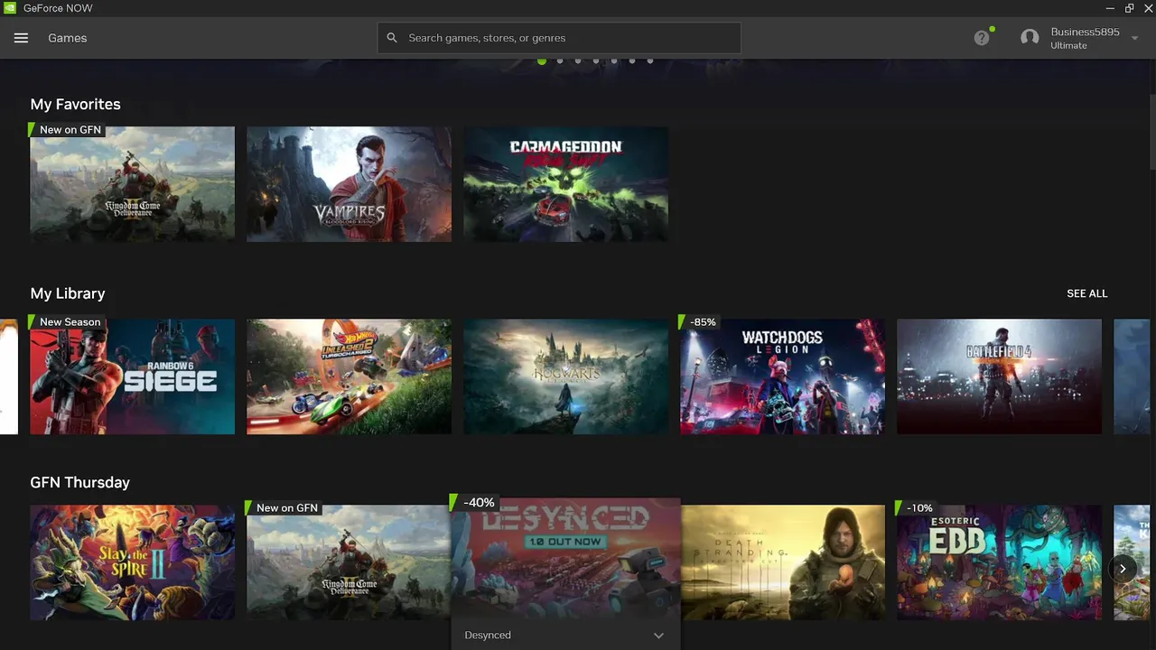This screenshot has width=1156, height=650.
Task: Open Rainbow Six Siege library tile
Action: coord(132,376)
